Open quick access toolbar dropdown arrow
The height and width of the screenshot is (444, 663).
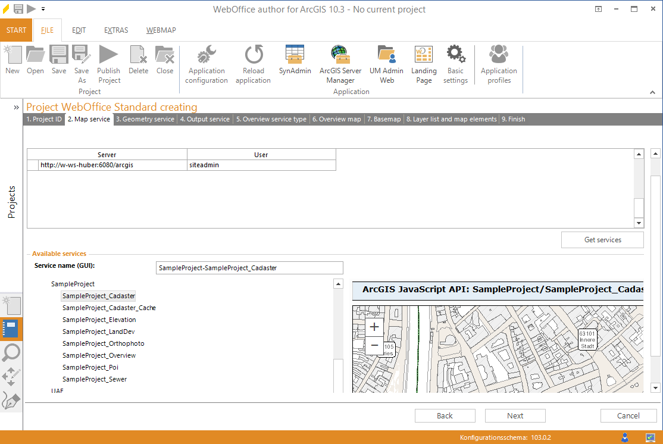pyautogui.click(x=43, y=9)
